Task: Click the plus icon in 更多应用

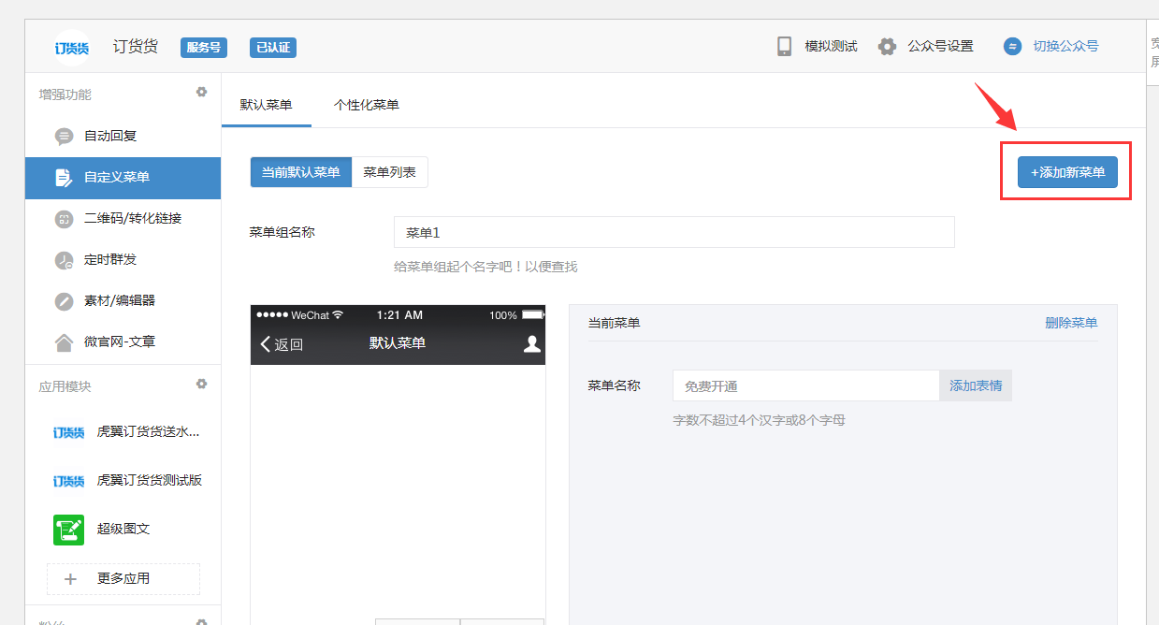Action: [x=70, y=579]
